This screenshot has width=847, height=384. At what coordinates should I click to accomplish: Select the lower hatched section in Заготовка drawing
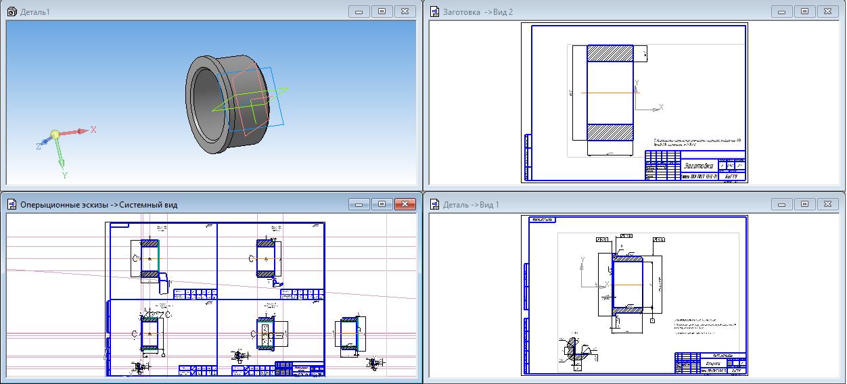tap(610, 133)
